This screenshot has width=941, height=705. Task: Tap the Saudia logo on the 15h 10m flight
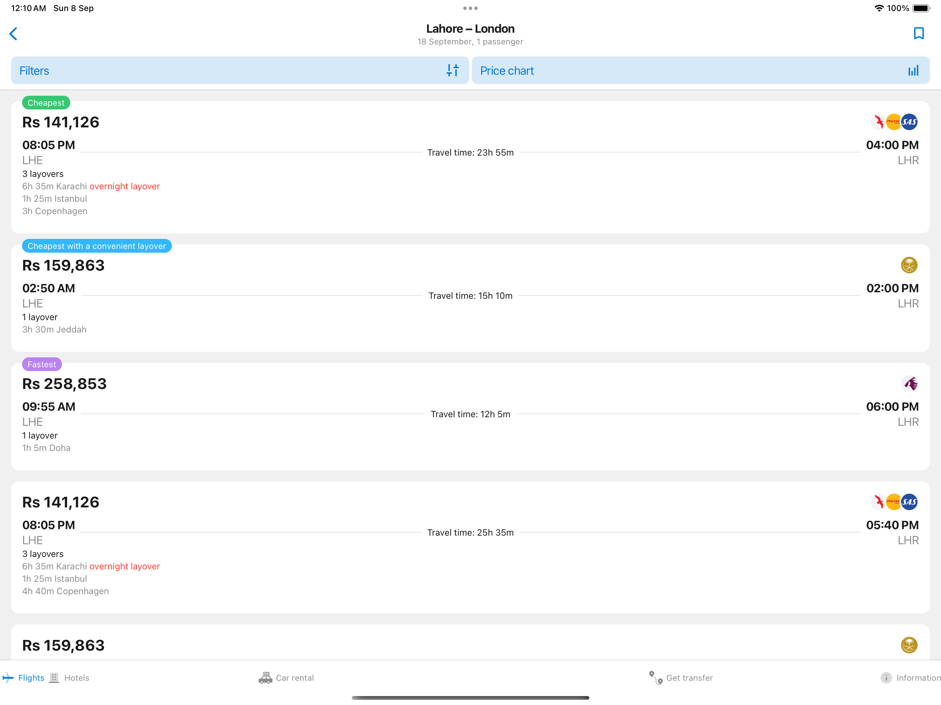pyautogui.click(x=910, y=265)
